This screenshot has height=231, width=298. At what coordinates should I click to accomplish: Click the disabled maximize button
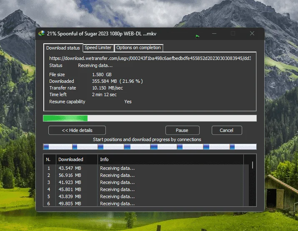click(233, 34)
